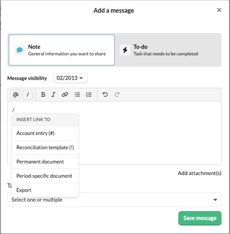Open the 02/2013 message visibility dropdown
The width and height of the screenshot is (230, 234).
70,78
